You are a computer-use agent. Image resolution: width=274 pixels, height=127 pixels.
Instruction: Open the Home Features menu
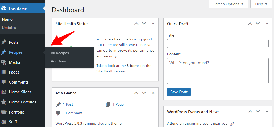23,102
